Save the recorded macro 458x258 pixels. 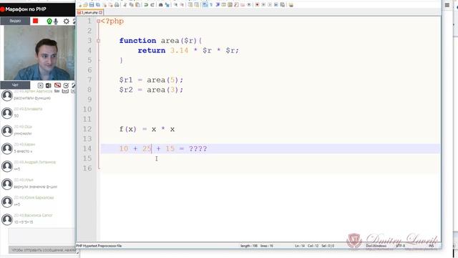pyautogui.click(x=283, y=5)
